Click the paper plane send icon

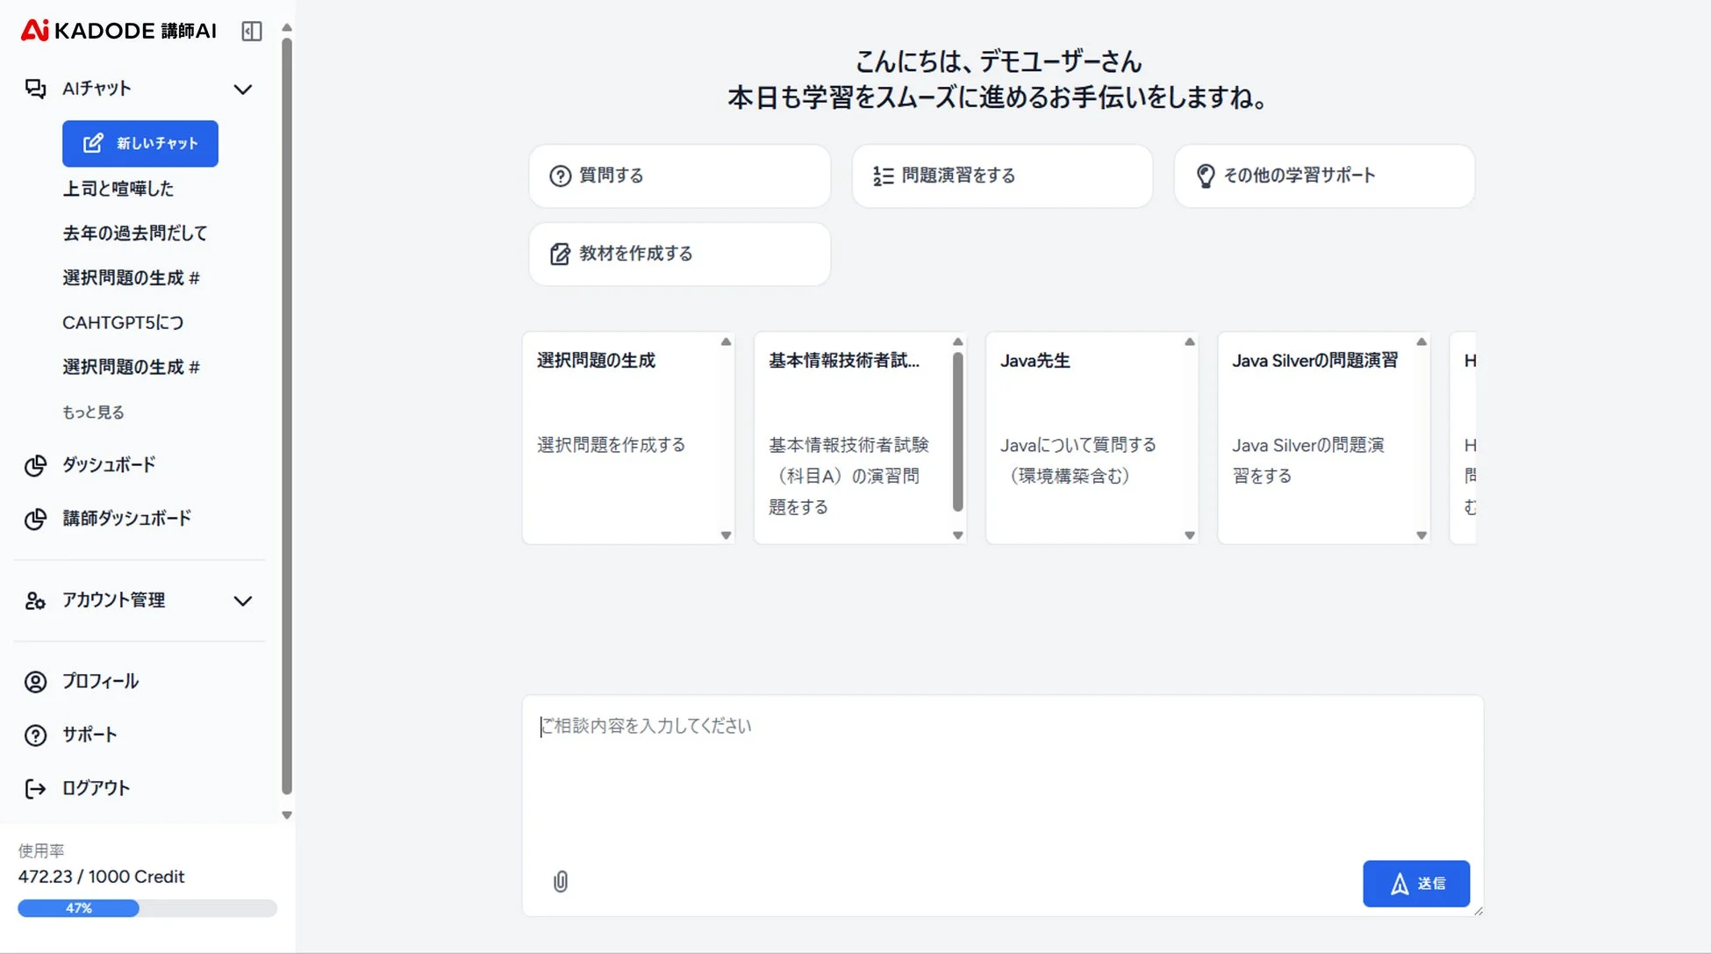tap(1399, 884)
